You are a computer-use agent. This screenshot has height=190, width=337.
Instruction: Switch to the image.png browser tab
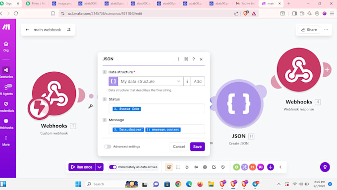62,3
